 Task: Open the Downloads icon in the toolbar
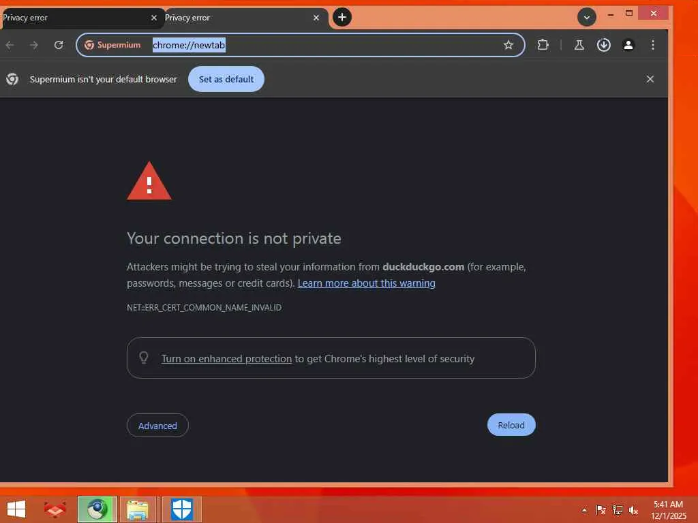(604, 45)
